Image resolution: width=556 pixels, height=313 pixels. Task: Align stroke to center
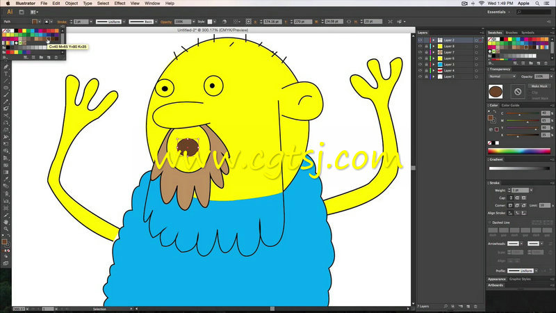point(510,213)
